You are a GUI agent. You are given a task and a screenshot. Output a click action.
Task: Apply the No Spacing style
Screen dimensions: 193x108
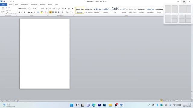(88, 10)
